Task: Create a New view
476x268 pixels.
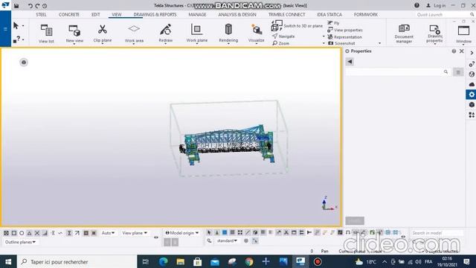Action: [x=74, y=33]
